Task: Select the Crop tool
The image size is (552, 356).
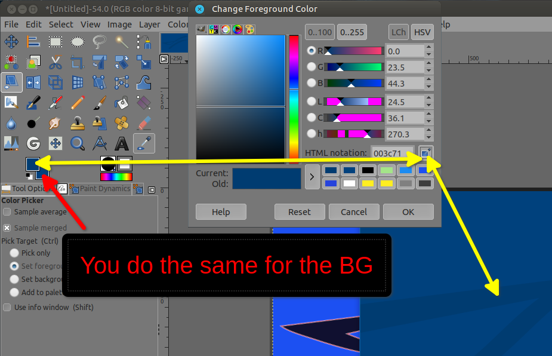Action: click(x=78, y=62)
